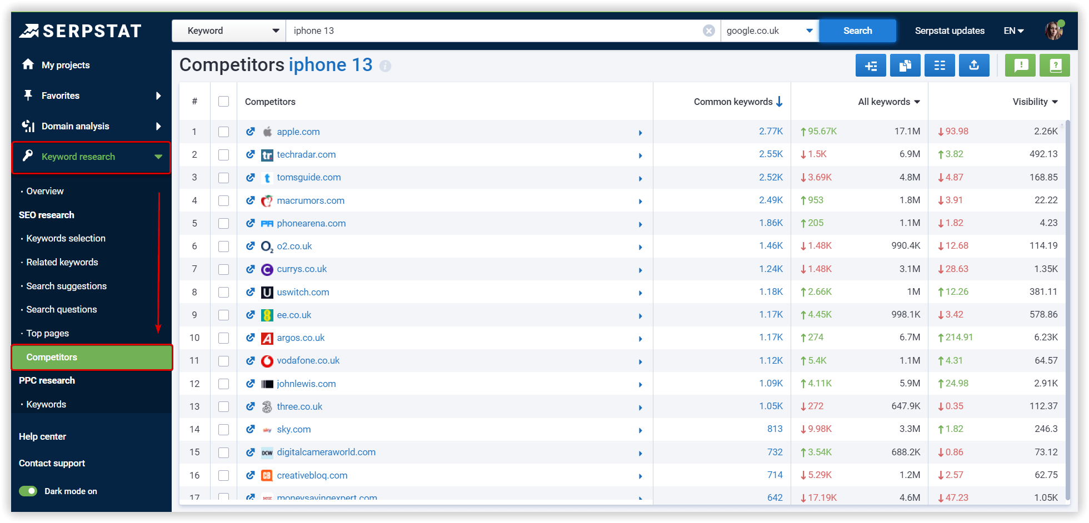Click the add-to-list toolbar button
1089x523 pixels.
tap(871, 66)
